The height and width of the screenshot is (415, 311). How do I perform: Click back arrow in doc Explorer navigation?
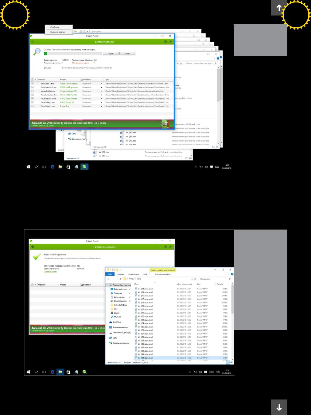(109, 279)
